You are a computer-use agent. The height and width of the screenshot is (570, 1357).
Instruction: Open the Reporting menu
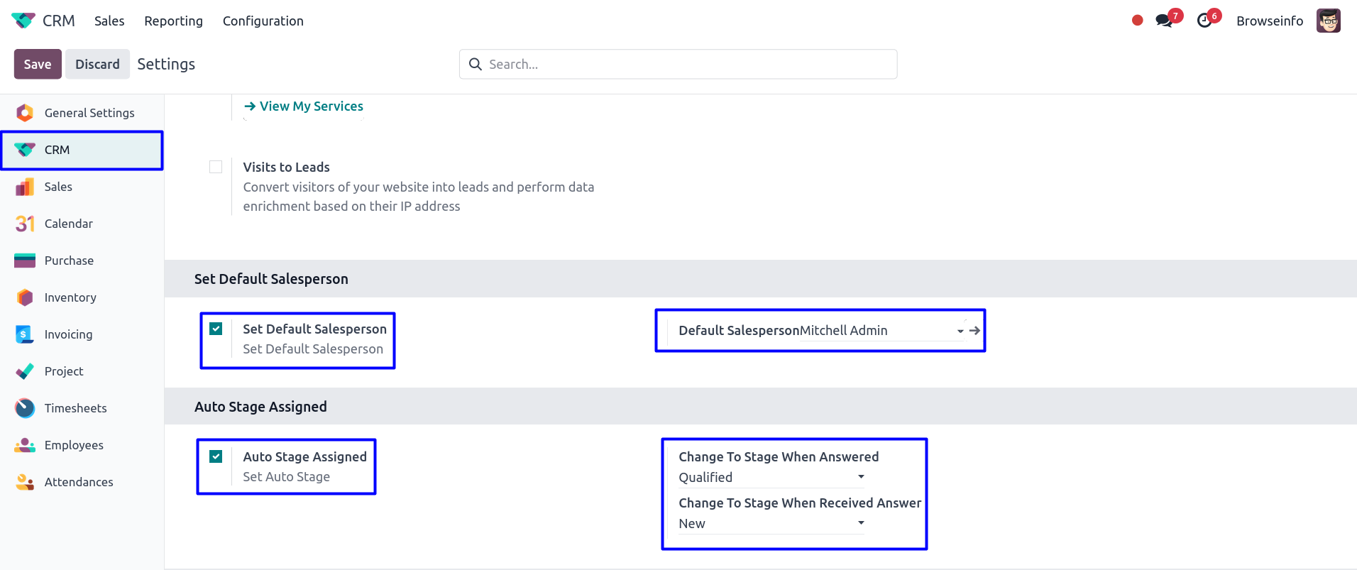173,21
